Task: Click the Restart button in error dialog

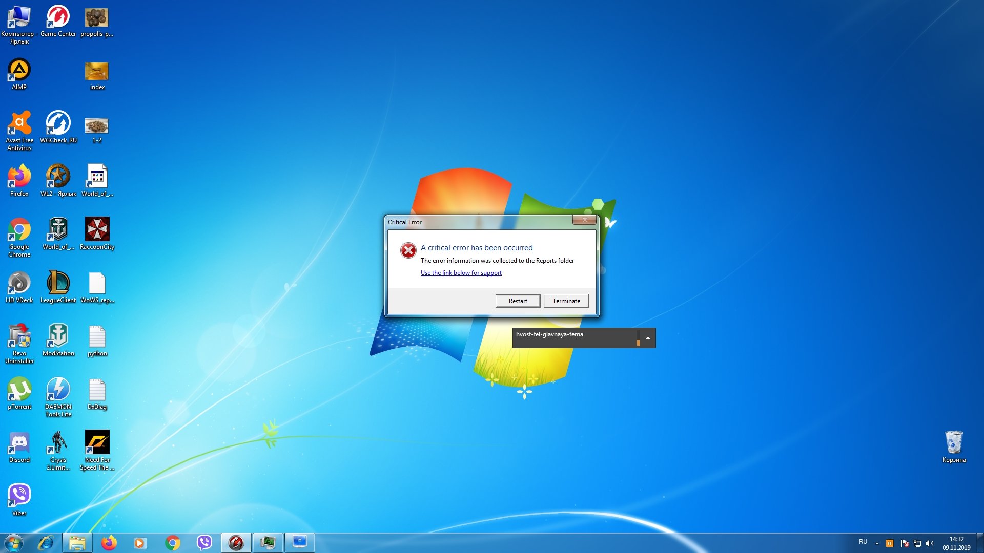Action: point(518,301)
